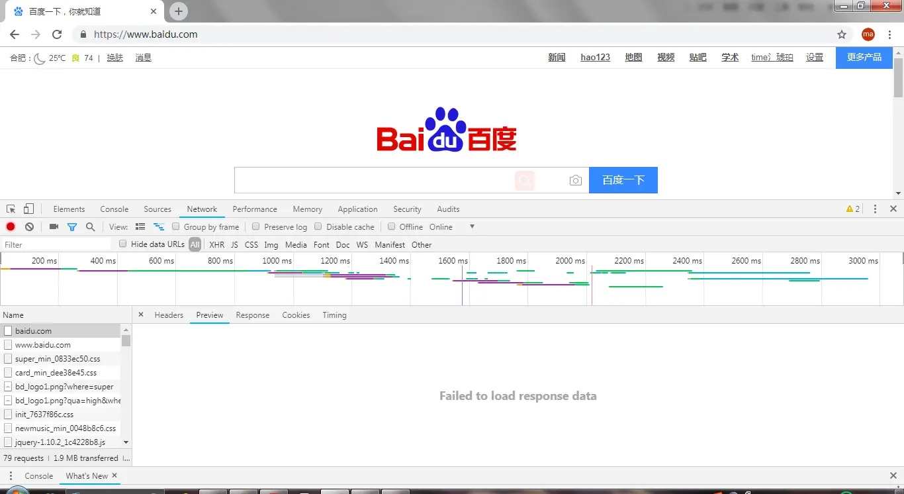Open the Online throttling dropdown
904x494 pixels.
pos(452,226)
